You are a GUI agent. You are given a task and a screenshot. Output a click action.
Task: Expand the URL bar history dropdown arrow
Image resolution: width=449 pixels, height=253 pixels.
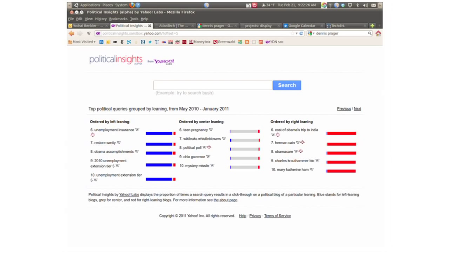[296, 33]
